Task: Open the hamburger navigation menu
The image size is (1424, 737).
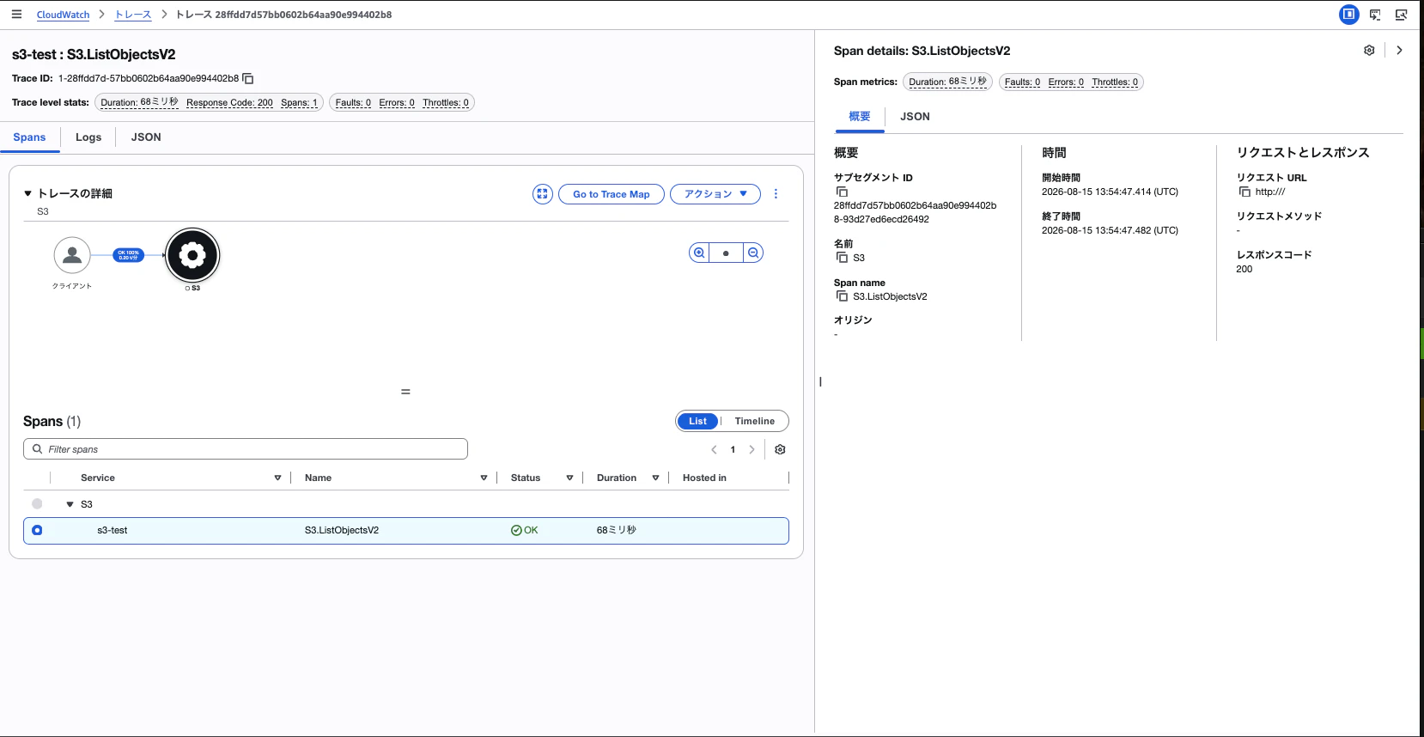Action: tap(16, 14)
